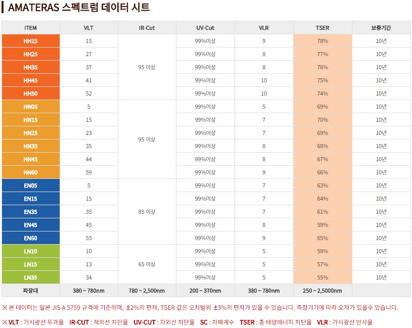Select the LN15 item cell
412x328 pixels.
[31, 264]
